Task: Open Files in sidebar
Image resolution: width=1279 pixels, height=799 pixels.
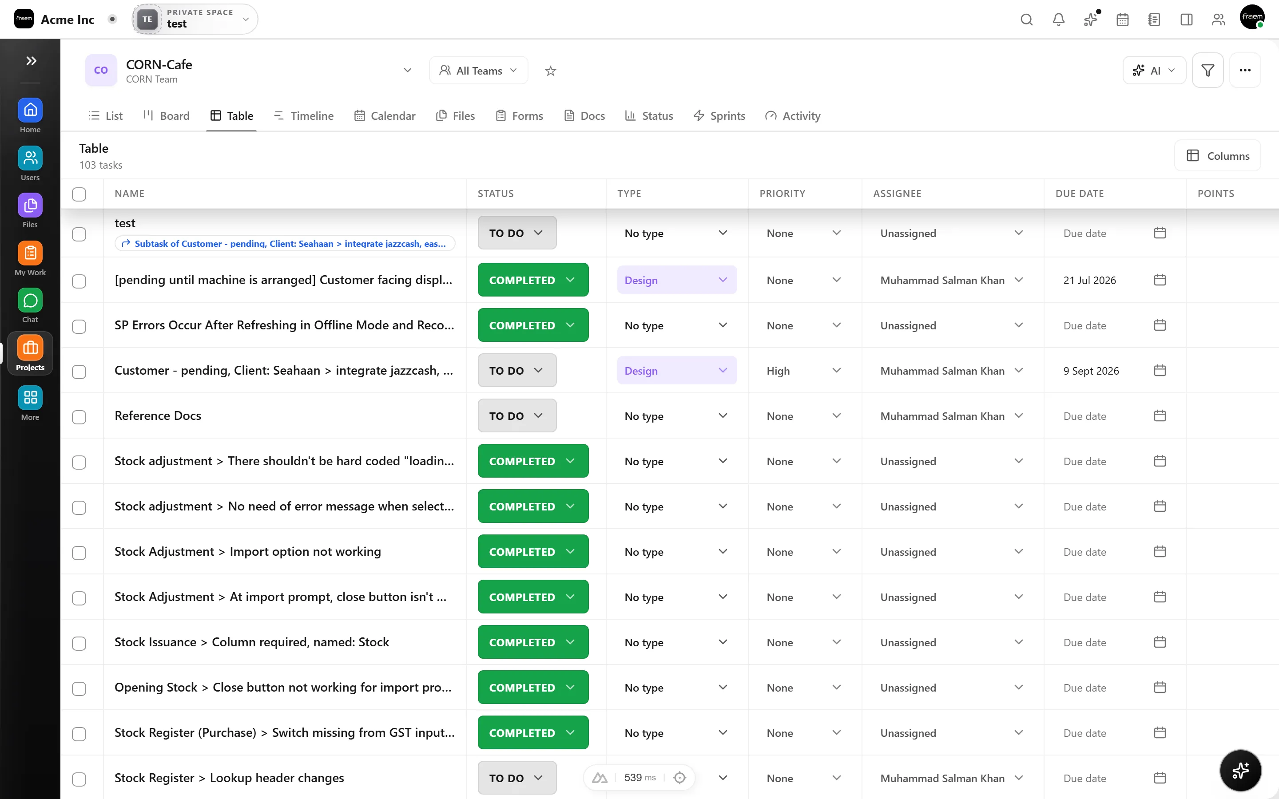Action: point(30,210)
